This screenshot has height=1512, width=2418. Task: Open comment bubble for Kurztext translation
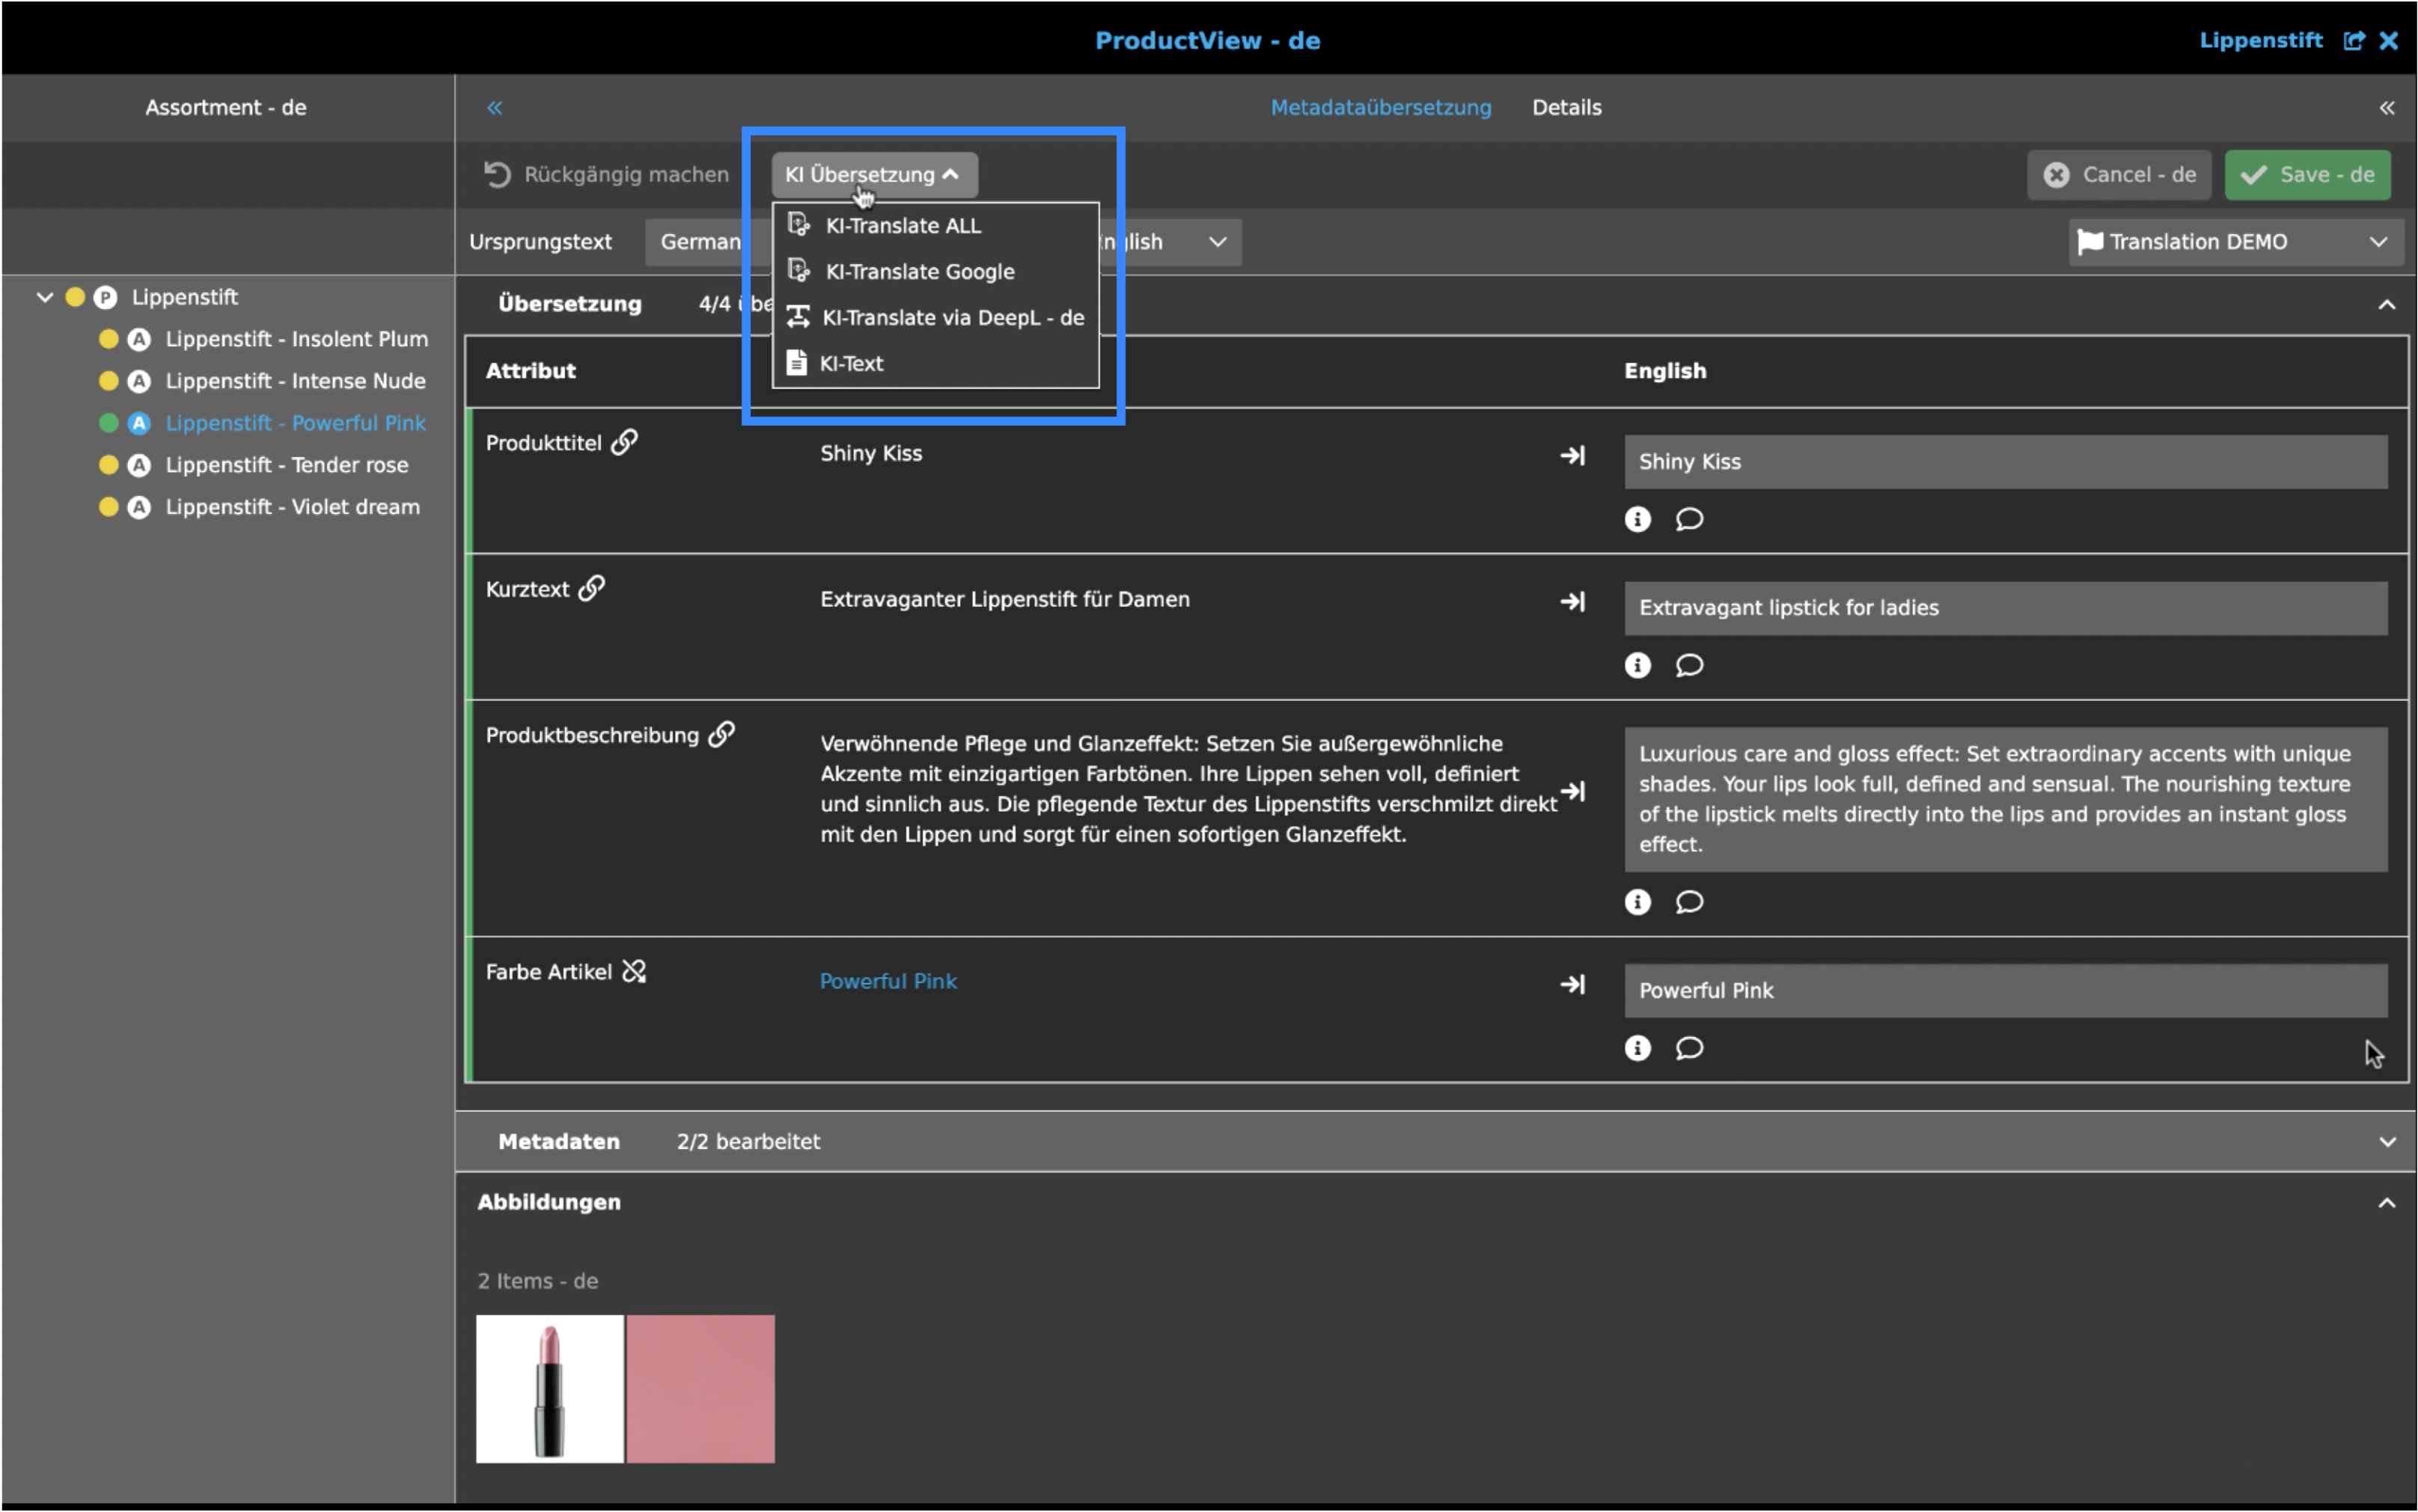coord(1689,665)
